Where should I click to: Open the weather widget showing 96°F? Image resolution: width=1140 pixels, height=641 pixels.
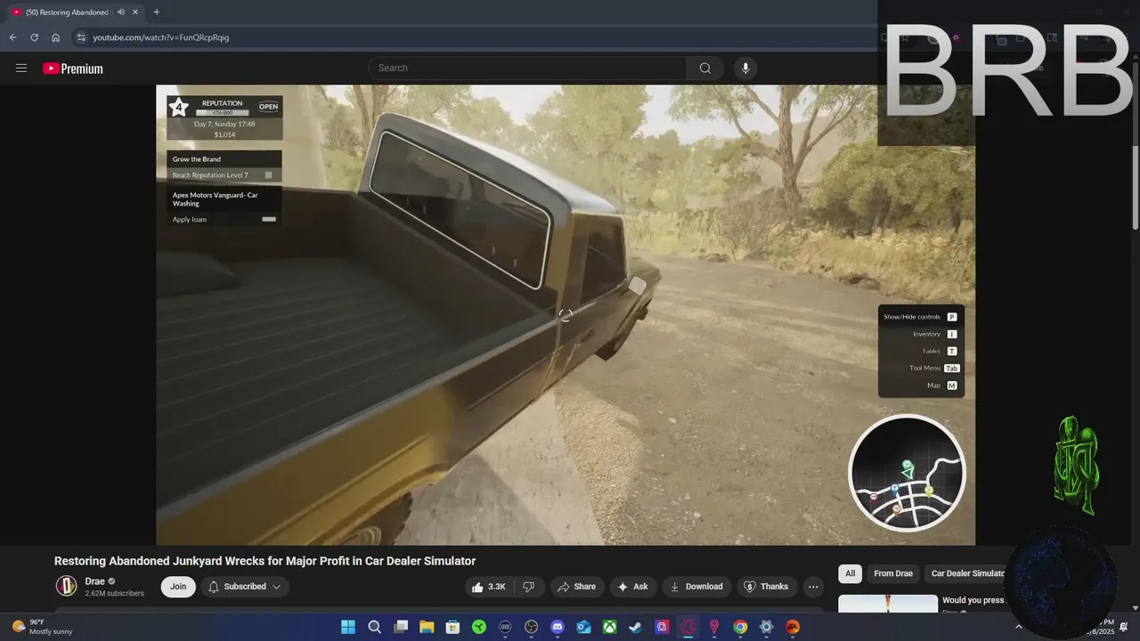click(x=43, y=627)
